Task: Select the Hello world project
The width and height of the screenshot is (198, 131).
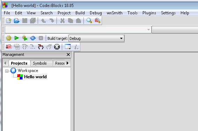Action: coord(36,77)
